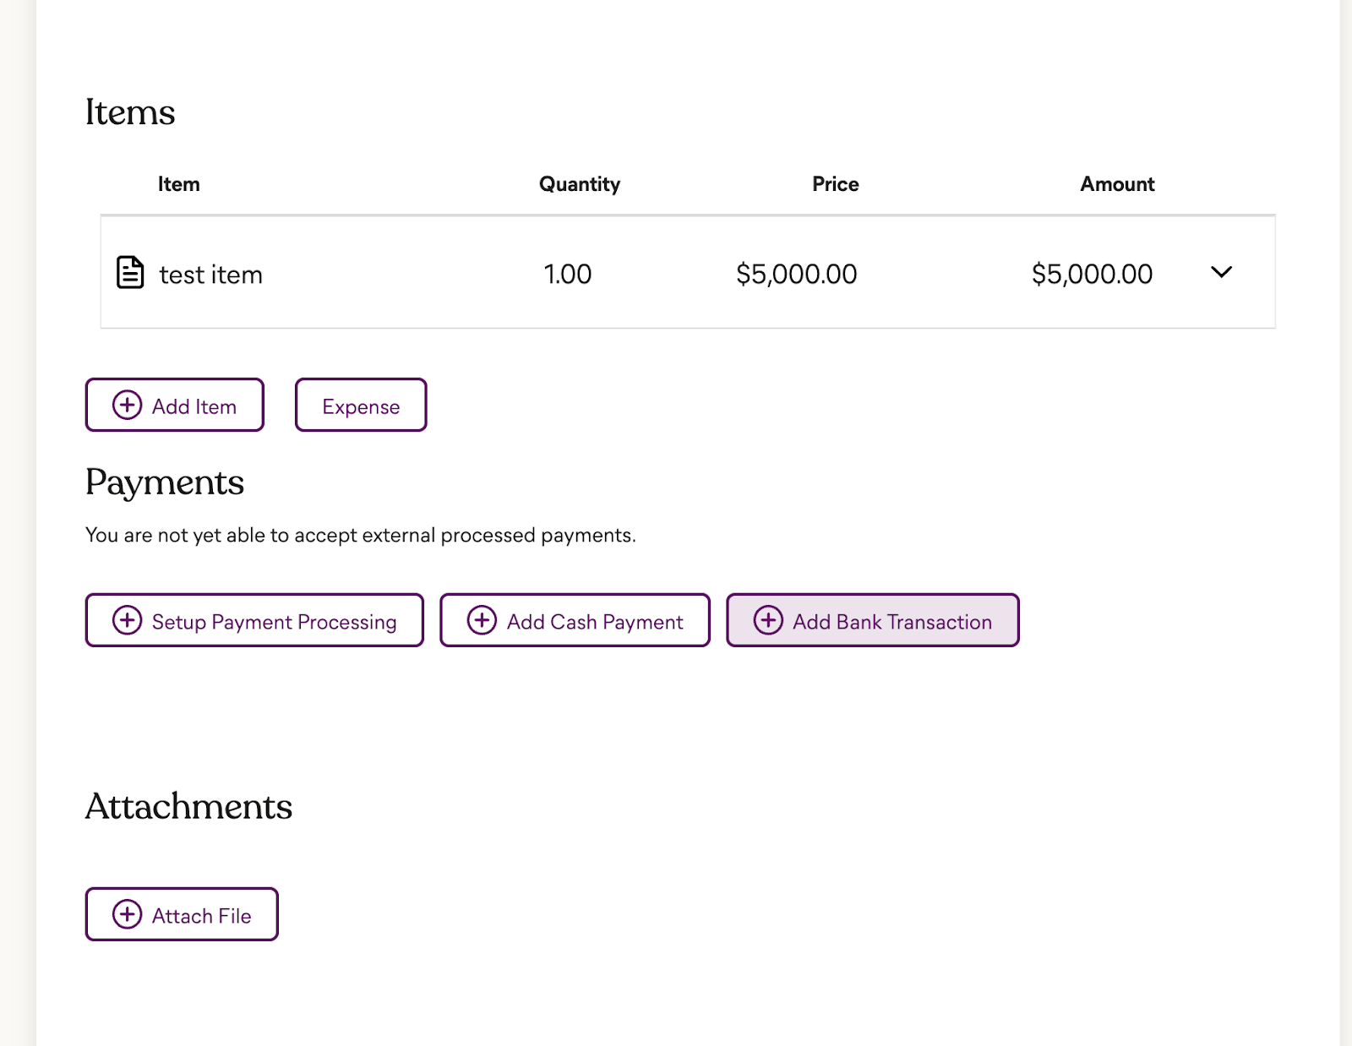Click the external processed payments notice text
The height and width of the screenshot is (1046, 1352).
(361, 536)
